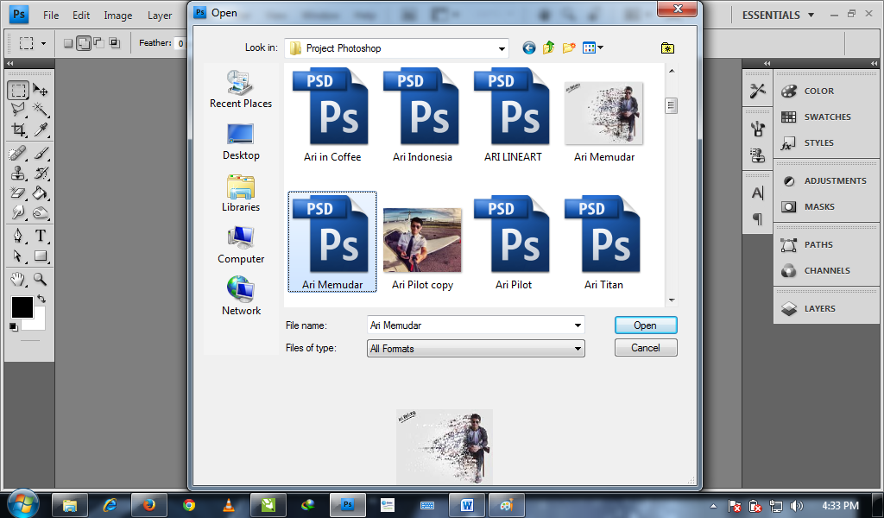Select the Brush tool
Screen dimensions: 884x518
pyautogui.click(x=40, y=153)
